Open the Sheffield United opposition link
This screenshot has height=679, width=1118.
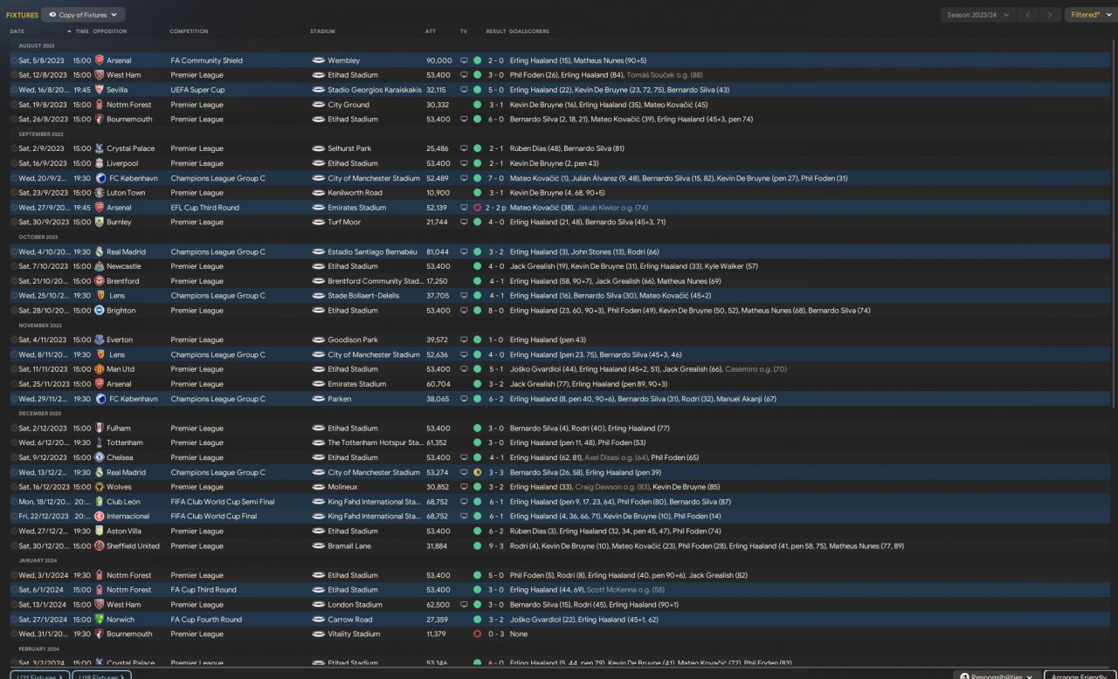[133, 545]
